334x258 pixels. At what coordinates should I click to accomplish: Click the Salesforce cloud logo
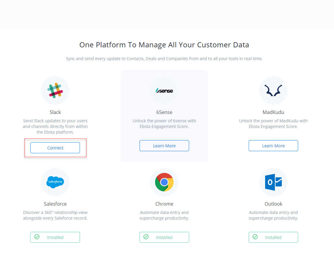pyautogui.click(x=55, y=182)
